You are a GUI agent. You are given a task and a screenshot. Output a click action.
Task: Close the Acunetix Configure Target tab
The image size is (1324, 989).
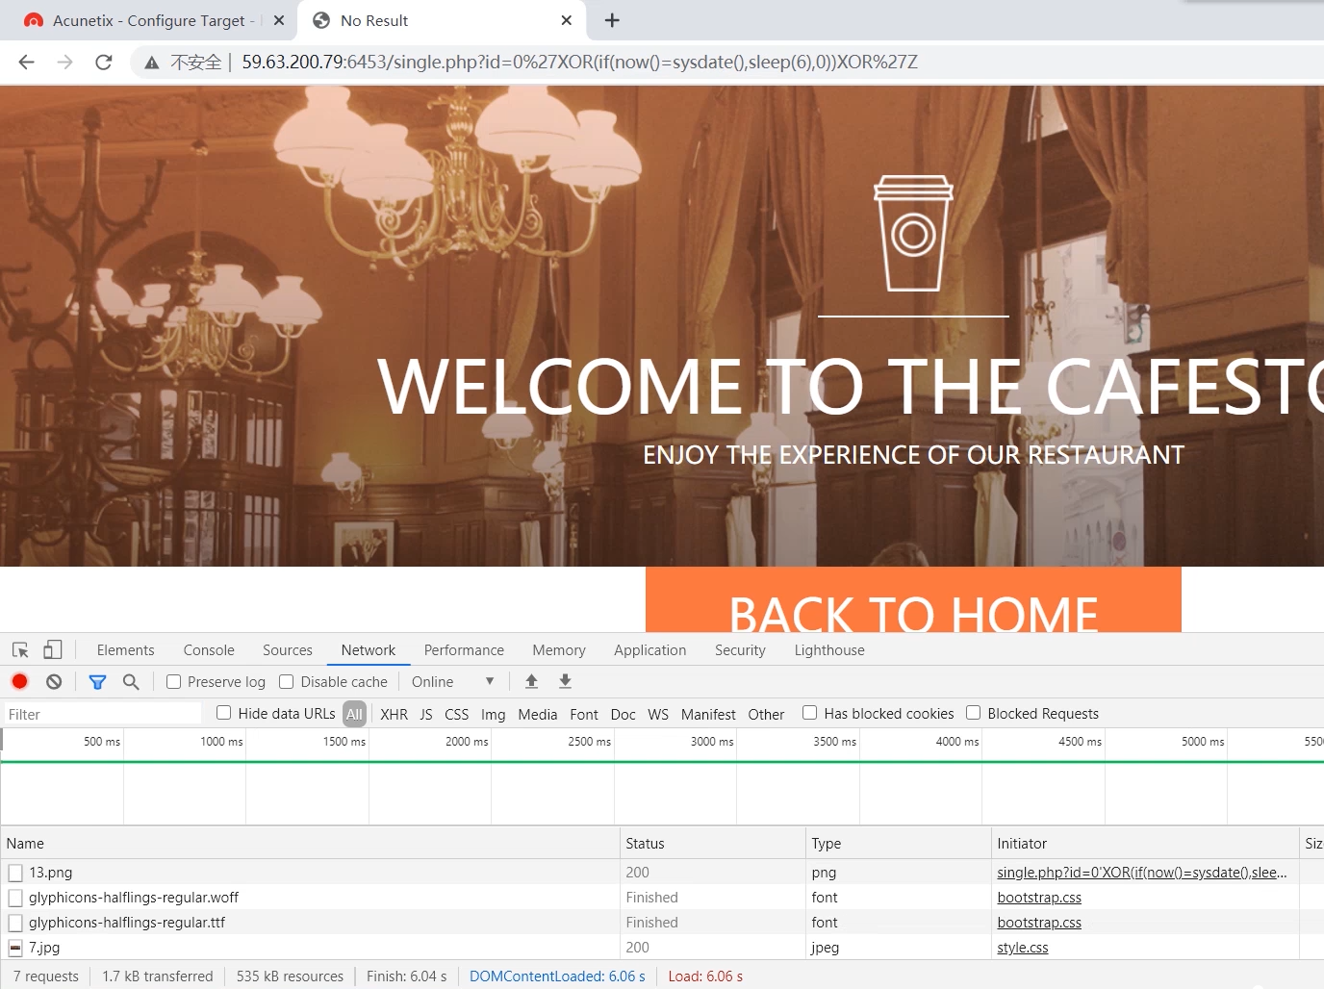279,20
